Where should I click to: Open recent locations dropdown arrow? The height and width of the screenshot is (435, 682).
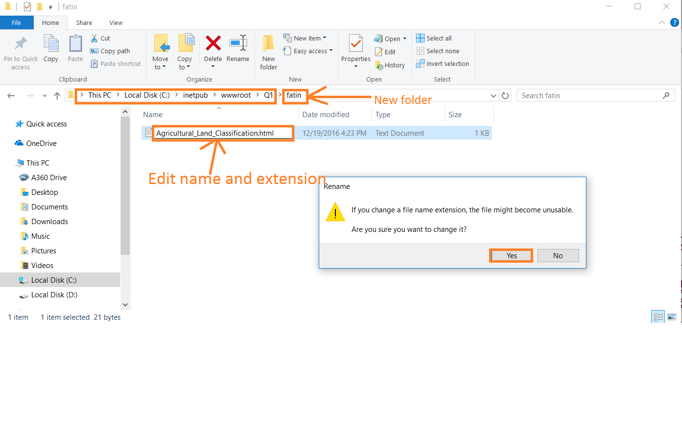click(x=44, y=96)
